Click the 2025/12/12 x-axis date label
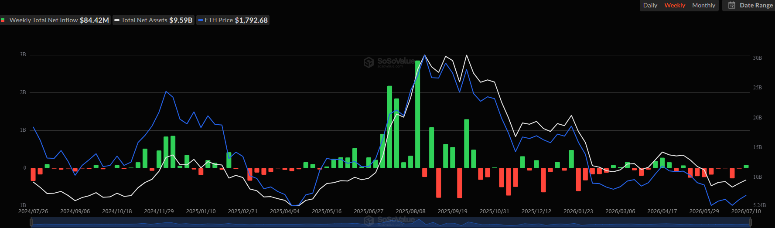Image resolution: width=775 pixels, height=228 pixels. click(x=536, y=211)
